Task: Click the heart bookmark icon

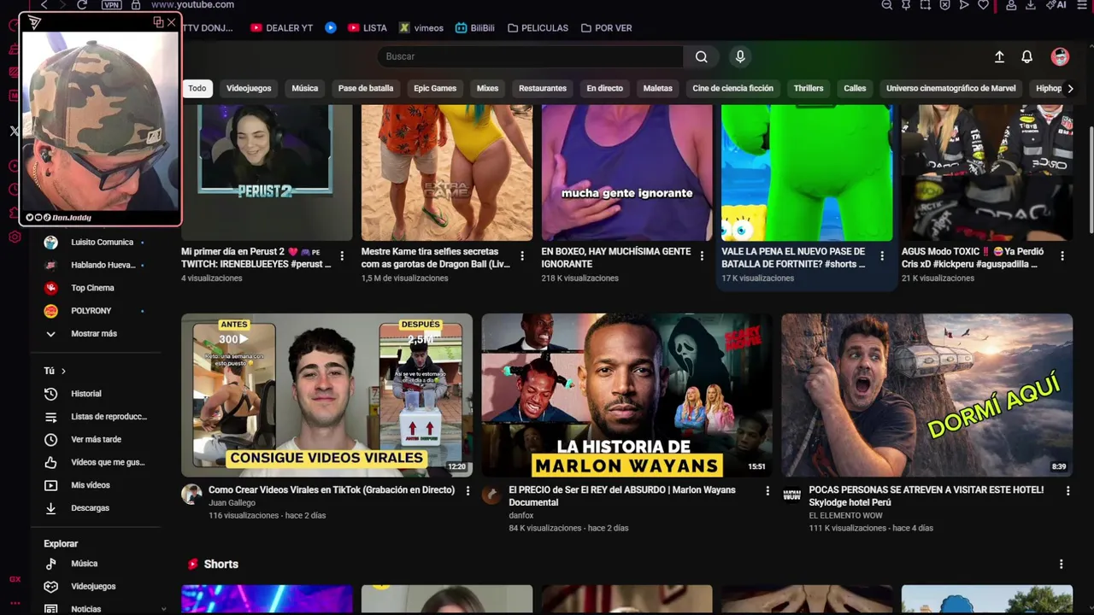Action: pos(983,5)
